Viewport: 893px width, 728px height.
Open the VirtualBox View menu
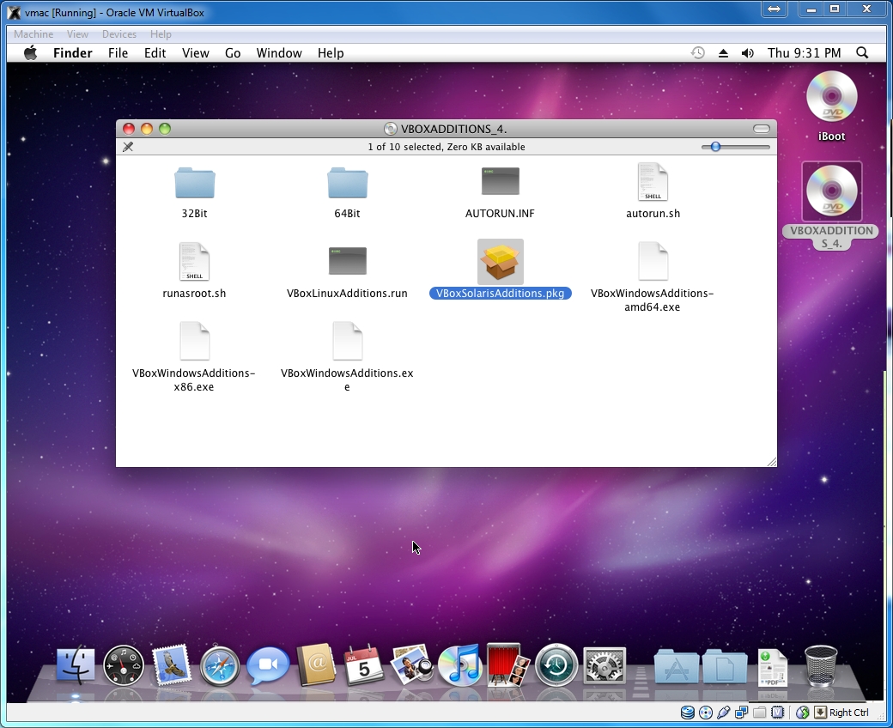click(x=77, y=34)
